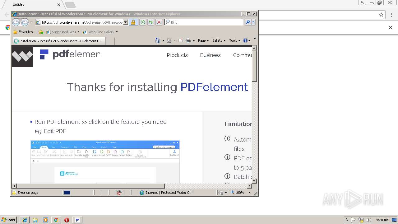The width and height of the screenshot is (398, 224).
Task: Click the horizontal scrollbar left arrow
Action: tap(14, 186)
